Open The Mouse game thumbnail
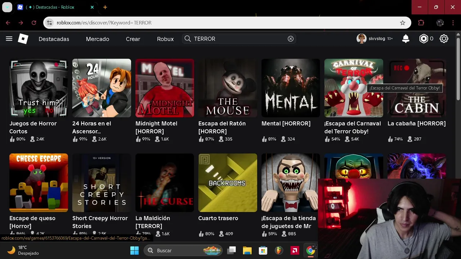Image resolution: width=461 pixels, height=259 pixels. pyautogui.click(x=228, y=88)
